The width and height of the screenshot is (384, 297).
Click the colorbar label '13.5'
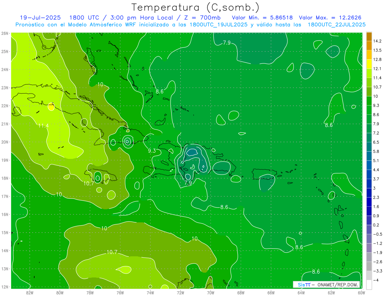[x=378, y=50]
